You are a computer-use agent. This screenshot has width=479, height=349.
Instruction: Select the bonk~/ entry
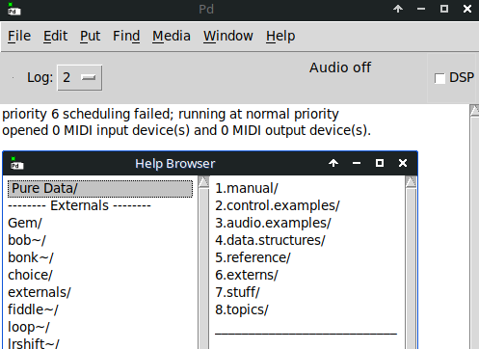click(31, 257)
